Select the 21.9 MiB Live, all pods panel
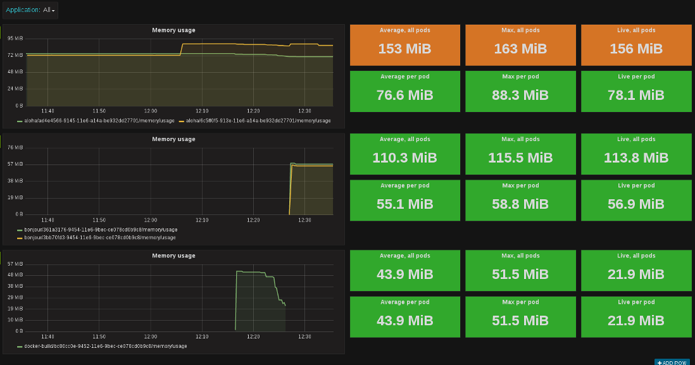695x365 pixels. coord(637,271)
